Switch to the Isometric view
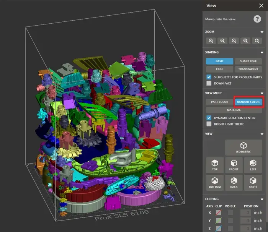The height and width of the screenshot is (232, 268). point(243,147)
